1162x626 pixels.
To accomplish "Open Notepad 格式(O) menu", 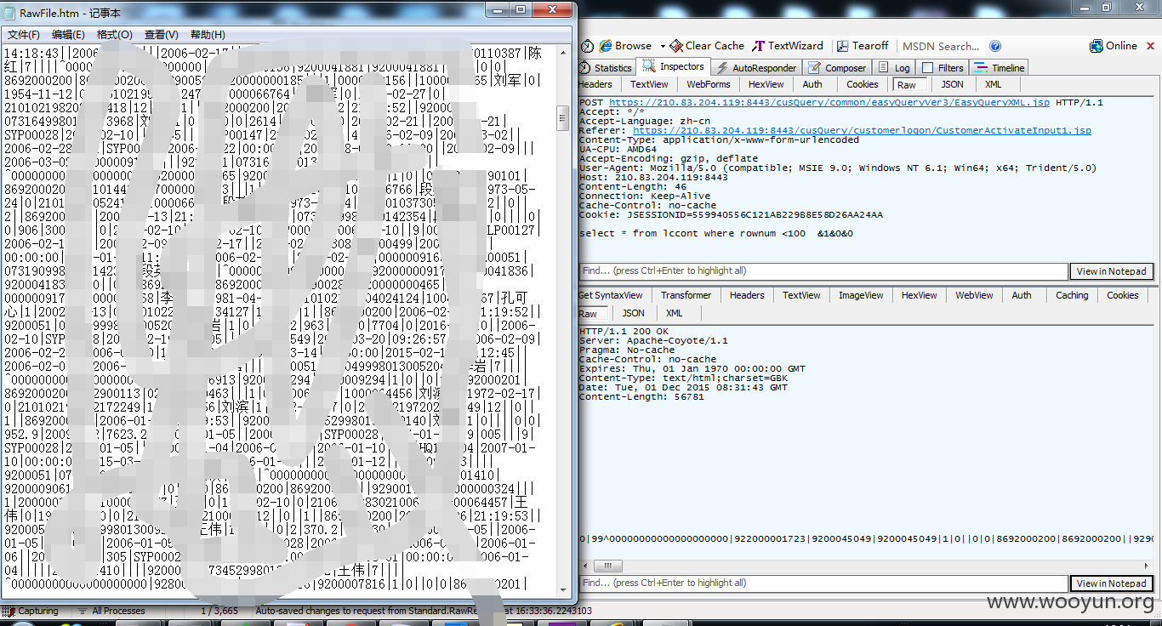I will click(x=115, y=35).
